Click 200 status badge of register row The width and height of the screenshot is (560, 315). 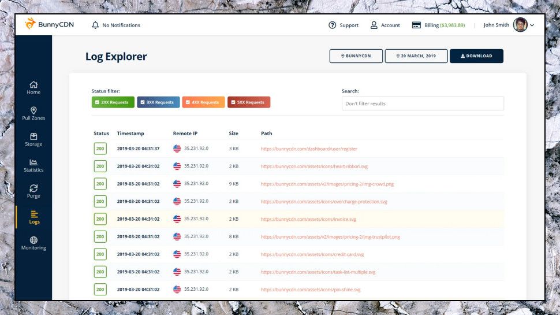tap(100, 149)
